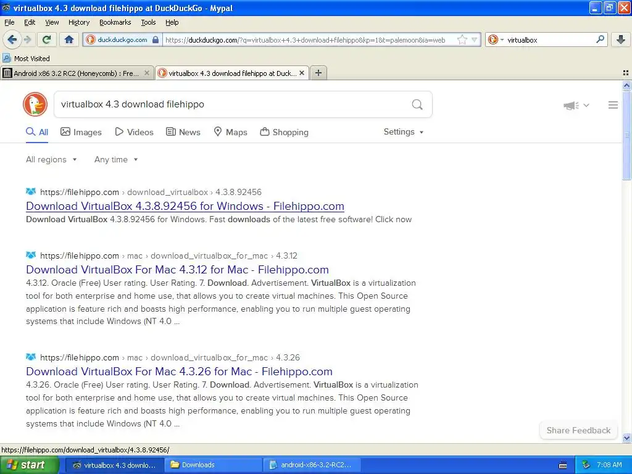The image size is (632, 474).
Task: Open Download VirtualBox For Mac 4.3.12 link
Action: pos(177,270)
